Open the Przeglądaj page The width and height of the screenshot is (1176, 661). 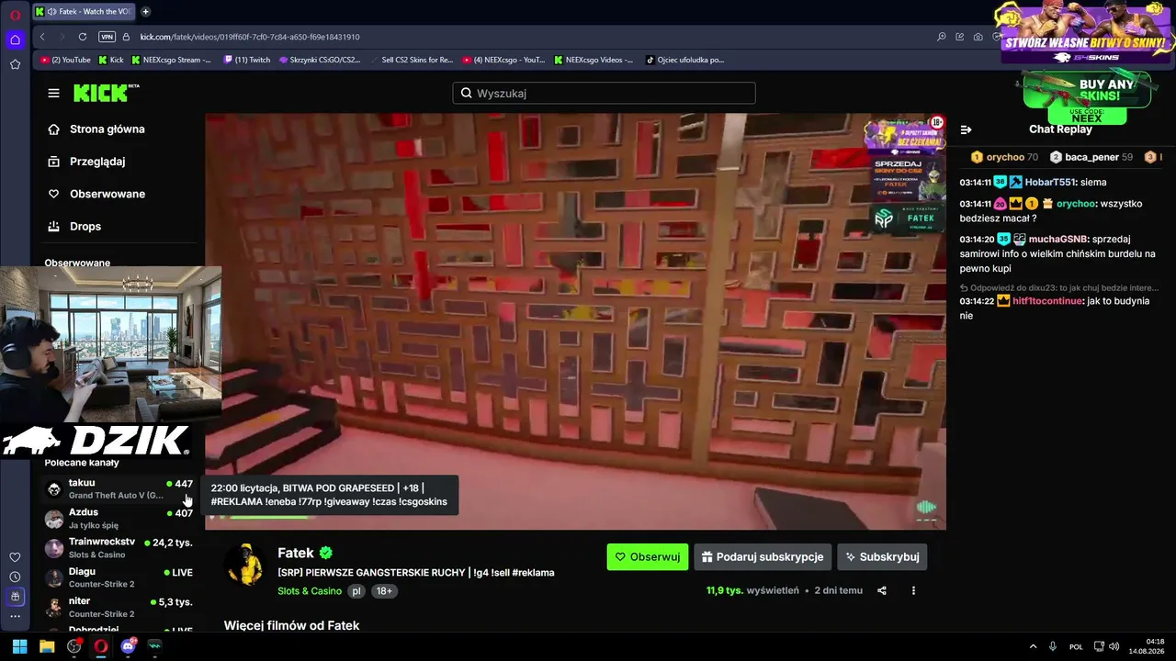pos(96,162)
